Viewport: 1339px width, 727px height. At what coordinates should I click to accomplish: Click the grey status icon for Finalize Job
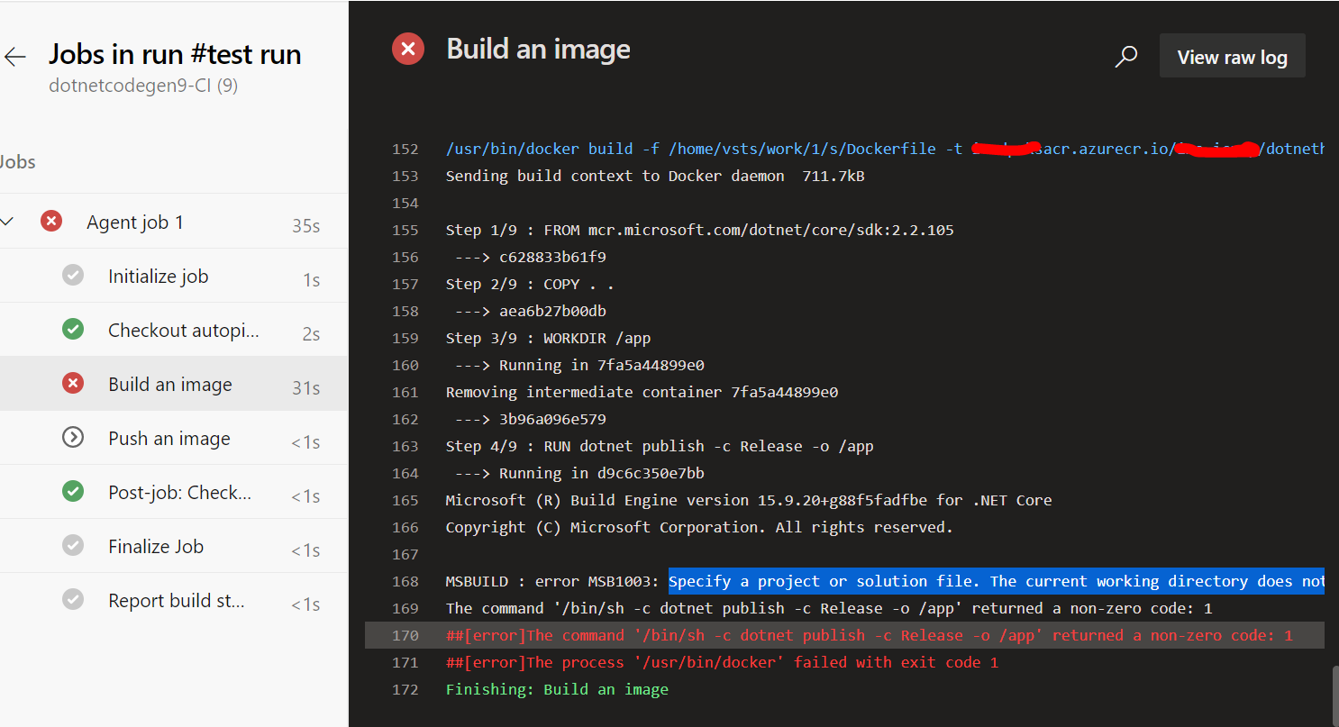tap(73, 546)
